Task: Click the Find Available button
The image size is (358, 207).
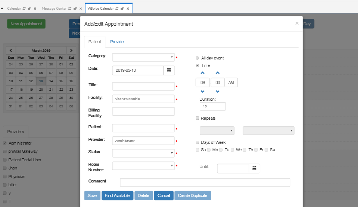Action: 117,195
